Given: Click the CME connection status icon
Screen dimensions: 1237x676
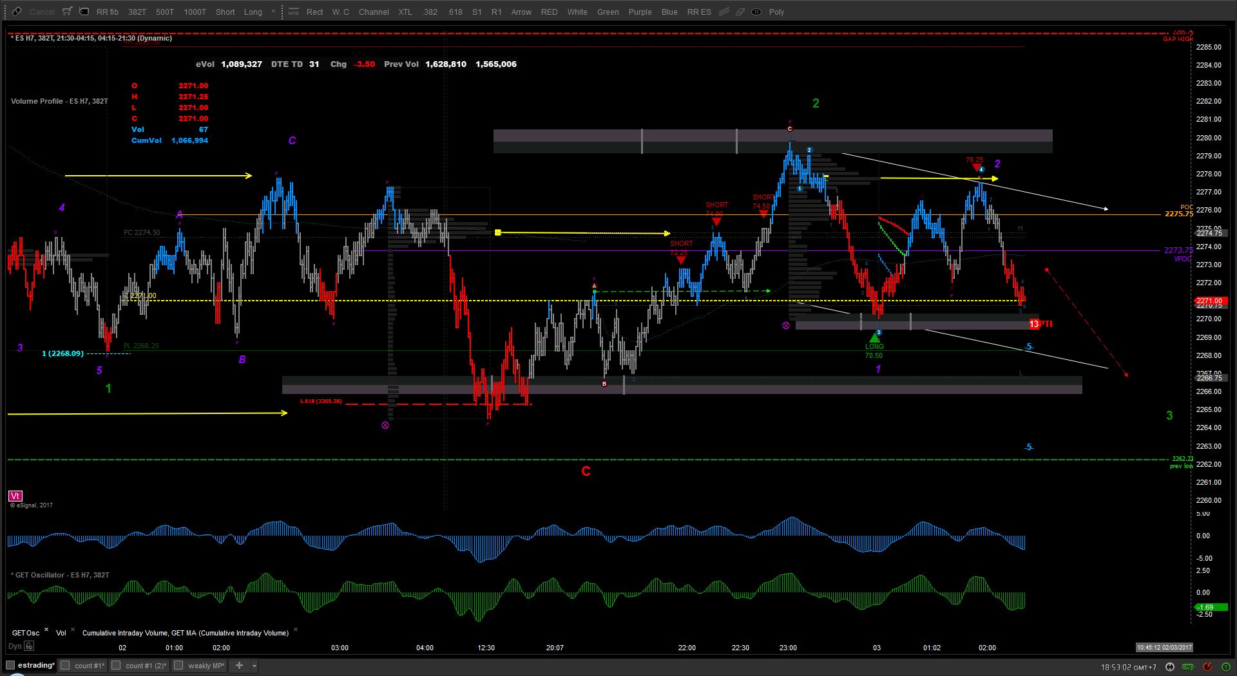Looking at the screenshot, I should [1188, 666].
